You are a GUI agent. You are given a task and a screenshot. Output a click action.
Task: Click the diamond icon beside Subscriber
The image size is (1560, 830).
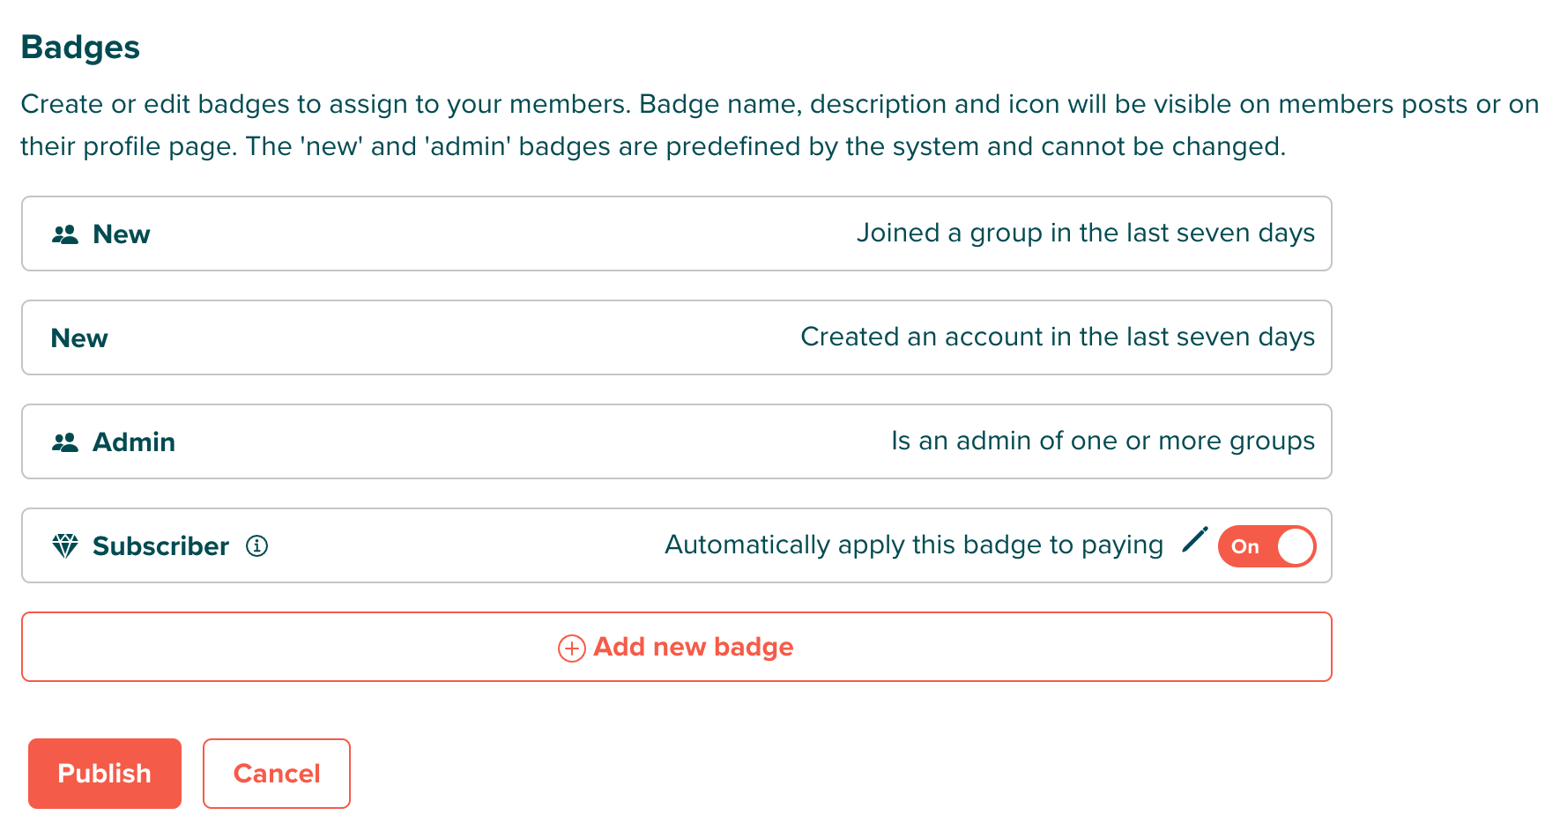65,546
